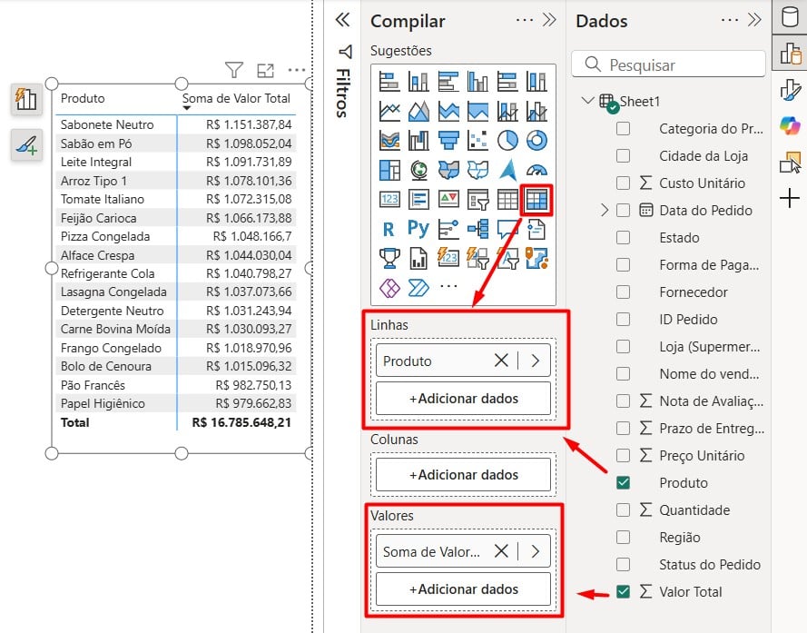Pick the Python visual

418,229
